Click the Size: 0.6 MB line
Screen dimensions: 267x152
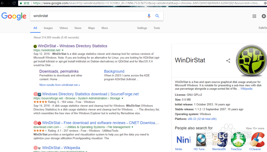183,100
